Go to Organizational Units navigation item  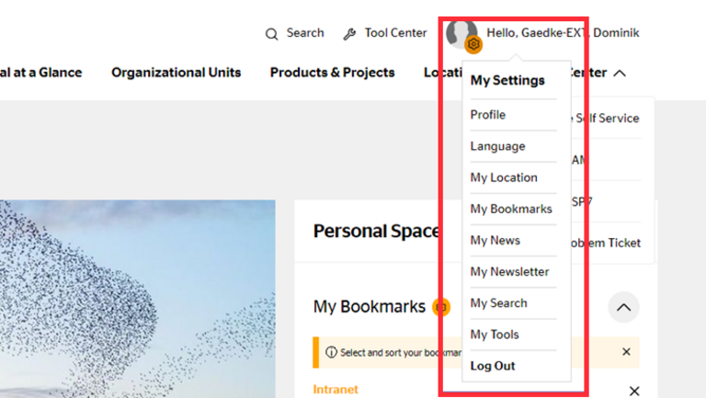tap(176, 73)
